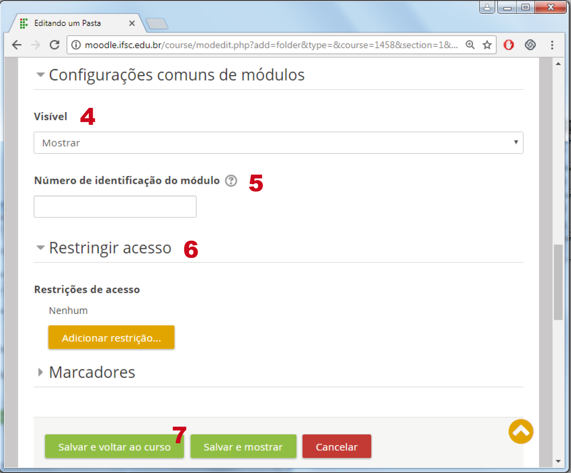The width and height of the screenshot is (571, 473).
Task: Open the Chrome three-dot menu
Action: point(552,45)
